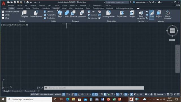Open Sin filtro selection filter dropdown

point(158,14)
